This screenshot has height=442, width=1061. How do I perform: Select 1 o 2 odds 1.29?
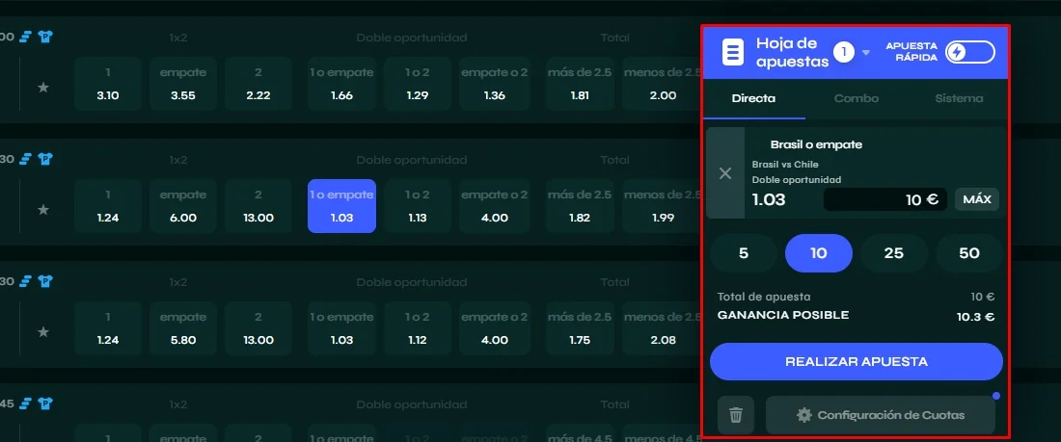point(418,84)
